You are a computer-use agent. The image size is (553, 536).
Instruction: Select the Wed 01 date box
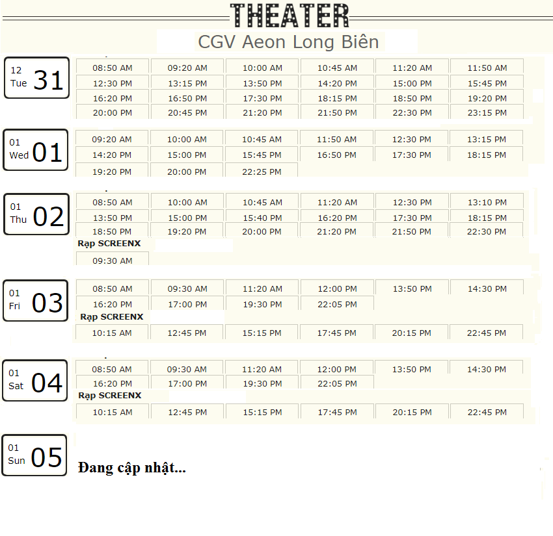click(x=36, y=150)
